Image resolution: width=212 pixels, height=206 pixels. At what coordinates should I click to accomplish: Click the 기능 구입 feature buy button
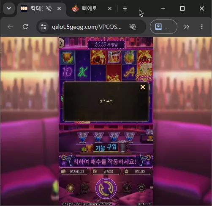point(106,148)
